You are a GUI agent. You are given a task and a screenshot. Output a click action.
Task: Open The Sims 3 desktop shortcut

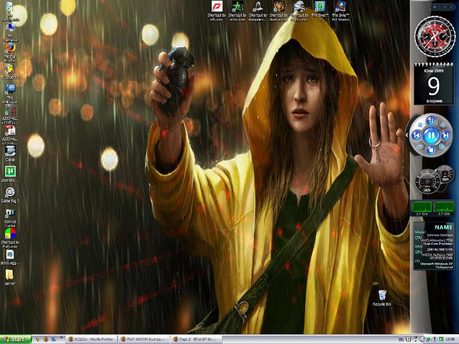(x=318, y=7)
